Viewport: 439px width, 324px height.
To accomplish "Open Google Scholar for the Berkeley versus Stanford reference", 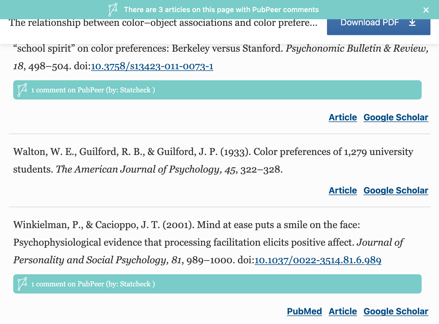I will 396,117.
